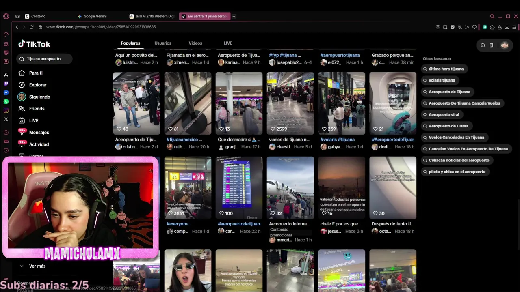Viewport: 520px width, 292px height.
Task: Open Siguiendo in TikTok sidebar
Action: point(34,97)
